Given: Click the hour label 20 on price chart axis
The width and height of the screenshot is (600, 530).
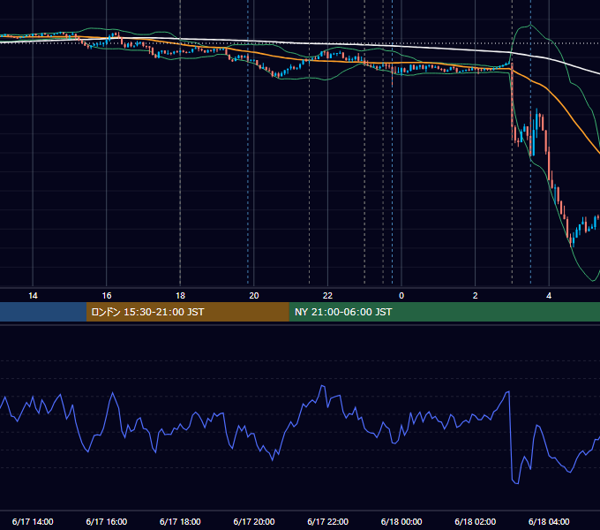Looking at the screenshot, I should (x=254, y=296).
